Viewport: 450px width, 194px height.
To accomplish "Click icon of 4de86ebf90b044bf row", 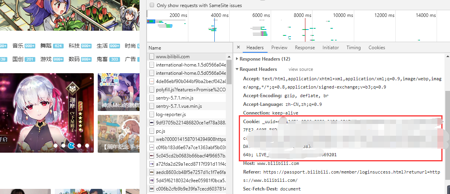I will pos(152,81).
